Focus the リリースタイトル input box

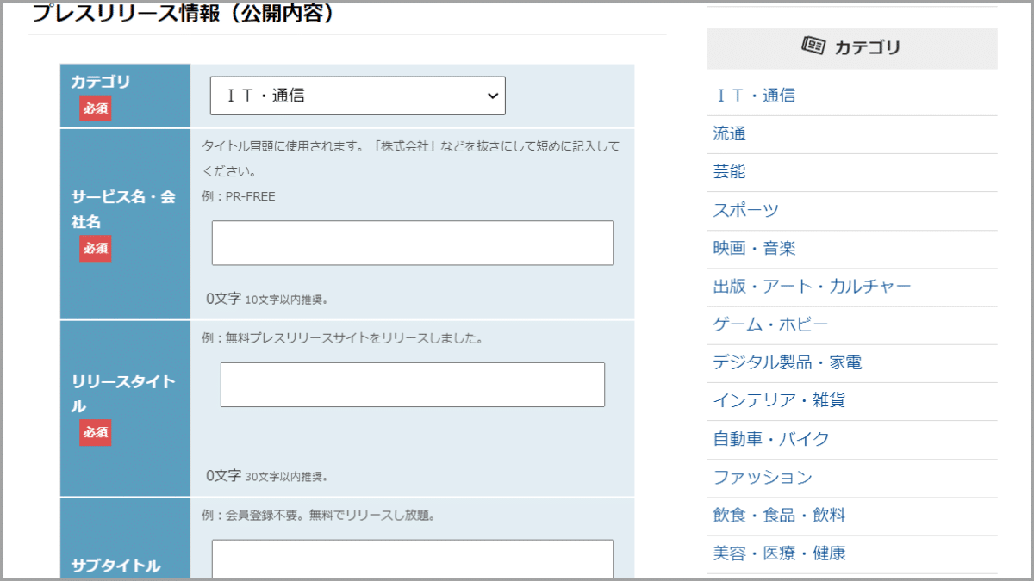pyautogui.click(x=412, y=384)
